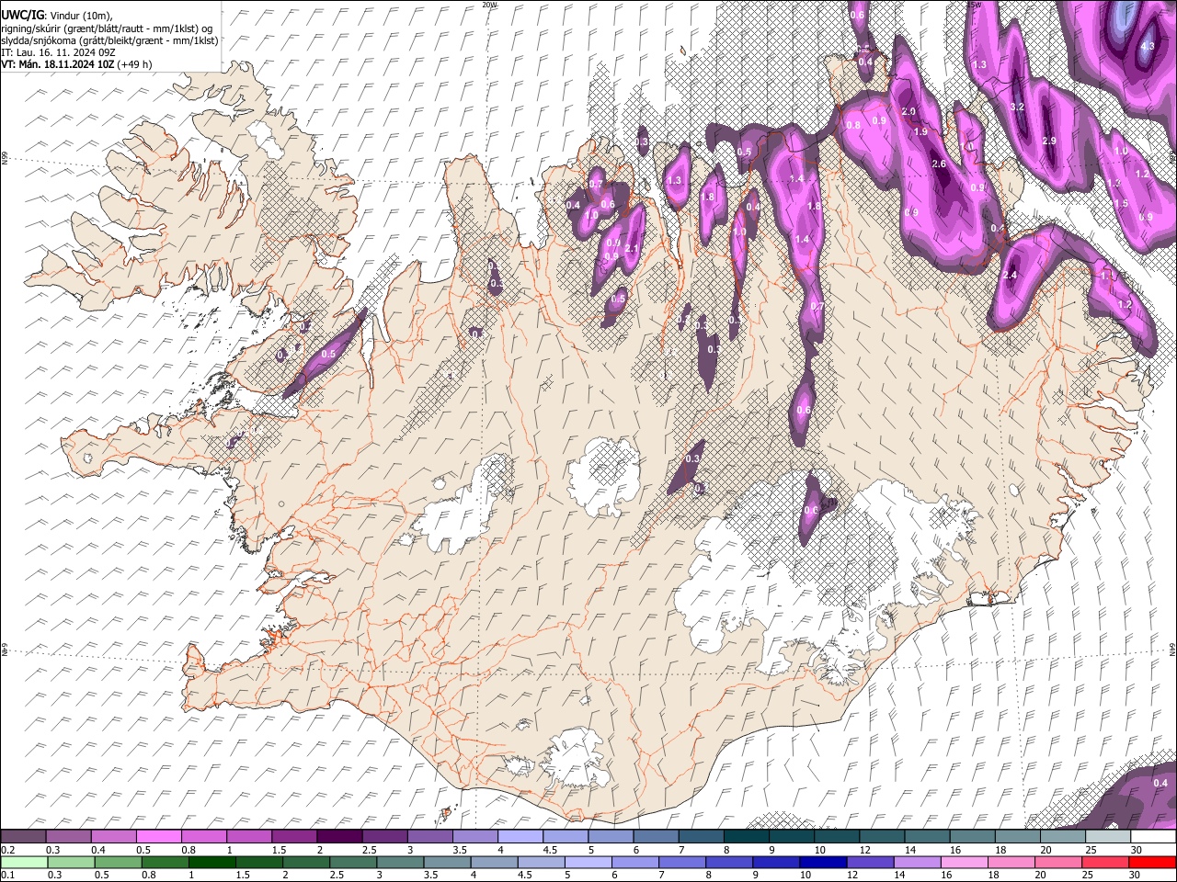This screenshot has width=1177, height=882.
Task: Click the 'VT: Mán. 18.11.2024 10Z (+49 h)' line
Action: pos(76,64)
